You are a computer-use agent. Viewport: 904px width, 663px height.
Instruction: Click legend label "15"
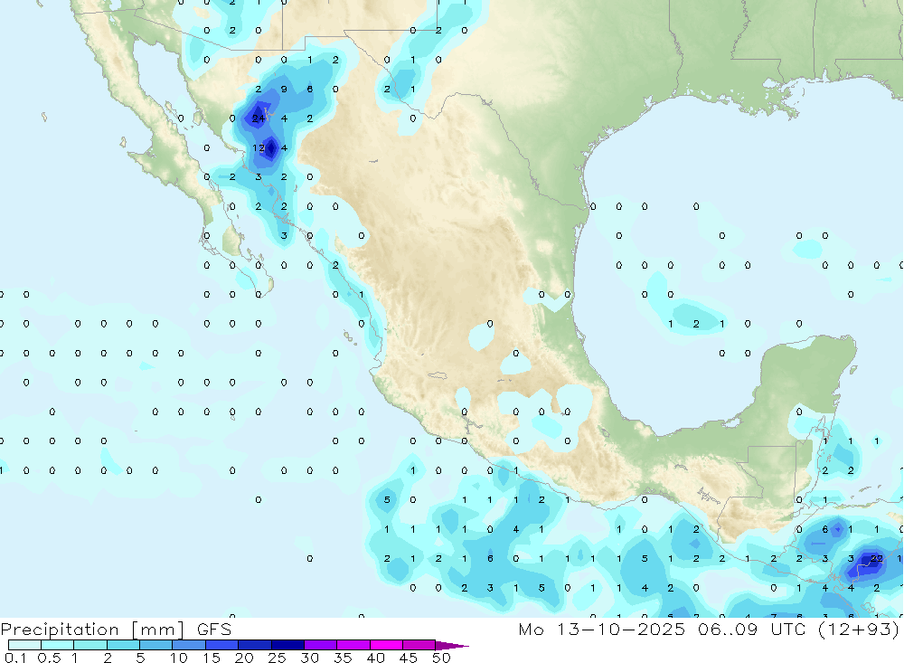point(212,658)
